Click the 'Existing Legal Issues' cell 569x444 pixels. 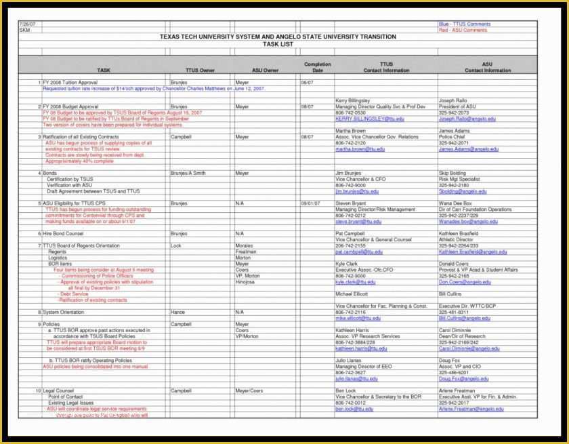[x=70, y=403]
